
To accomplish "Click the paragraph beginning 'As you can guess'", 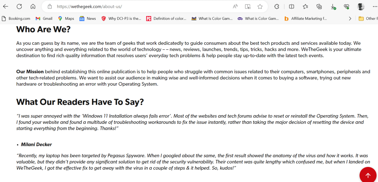I will coord(189,50).
